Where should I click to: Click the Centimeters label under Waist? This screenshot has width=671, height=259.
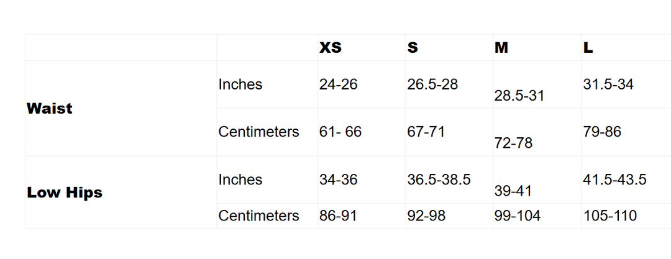pyautogui.click(x=258, y=132)
